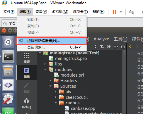Open Files manager from the Ubuntu launcher
Viewport: 143px width, 114px height.
point(8,71)
